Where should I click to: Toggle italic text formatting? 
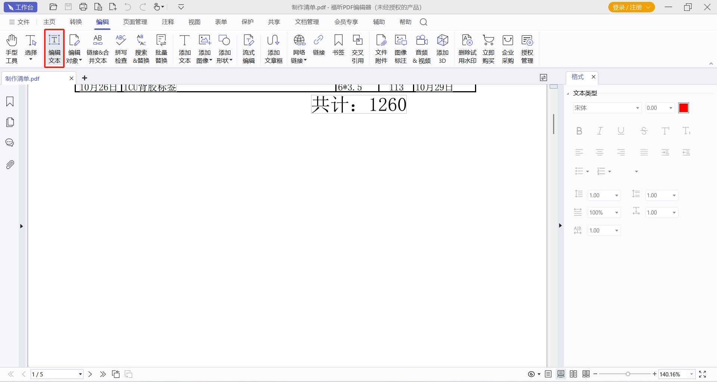[x=600, y=131]
